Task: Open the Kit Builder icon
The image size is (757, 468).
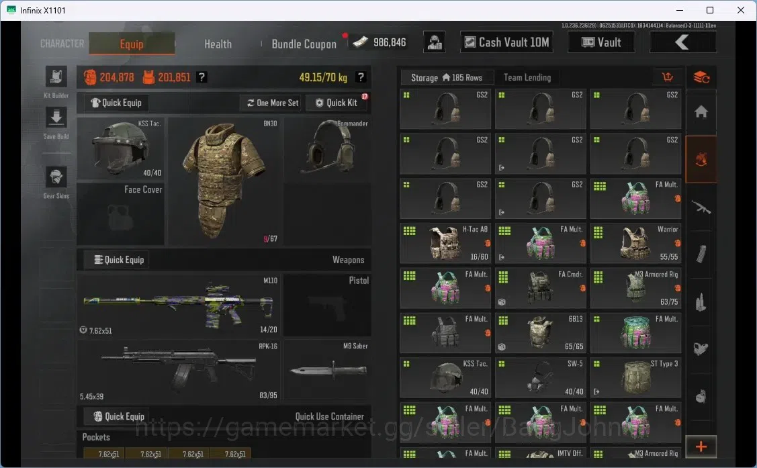Action: click(56, 78)
